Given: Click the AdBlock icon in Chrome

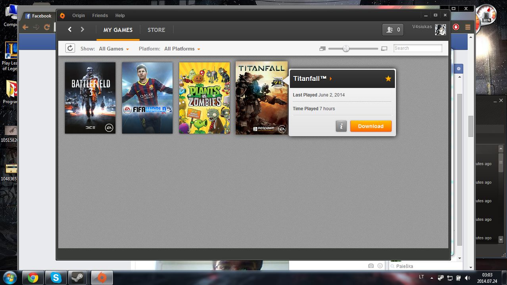Looking at the screenshot, I should (456, 27).
